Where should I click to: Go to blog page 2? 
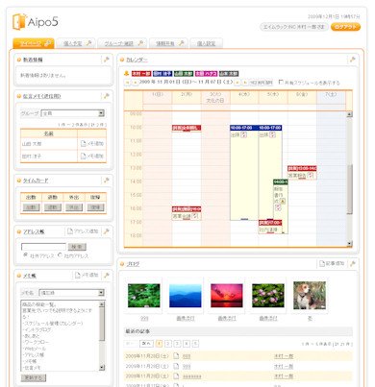[168, 344]
